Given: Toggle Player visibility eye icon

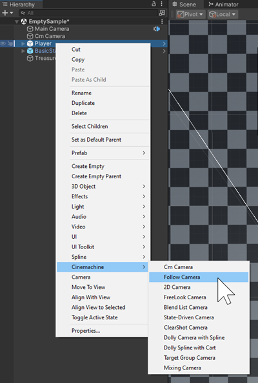Looking at the screenshot, I should (3, 44).
